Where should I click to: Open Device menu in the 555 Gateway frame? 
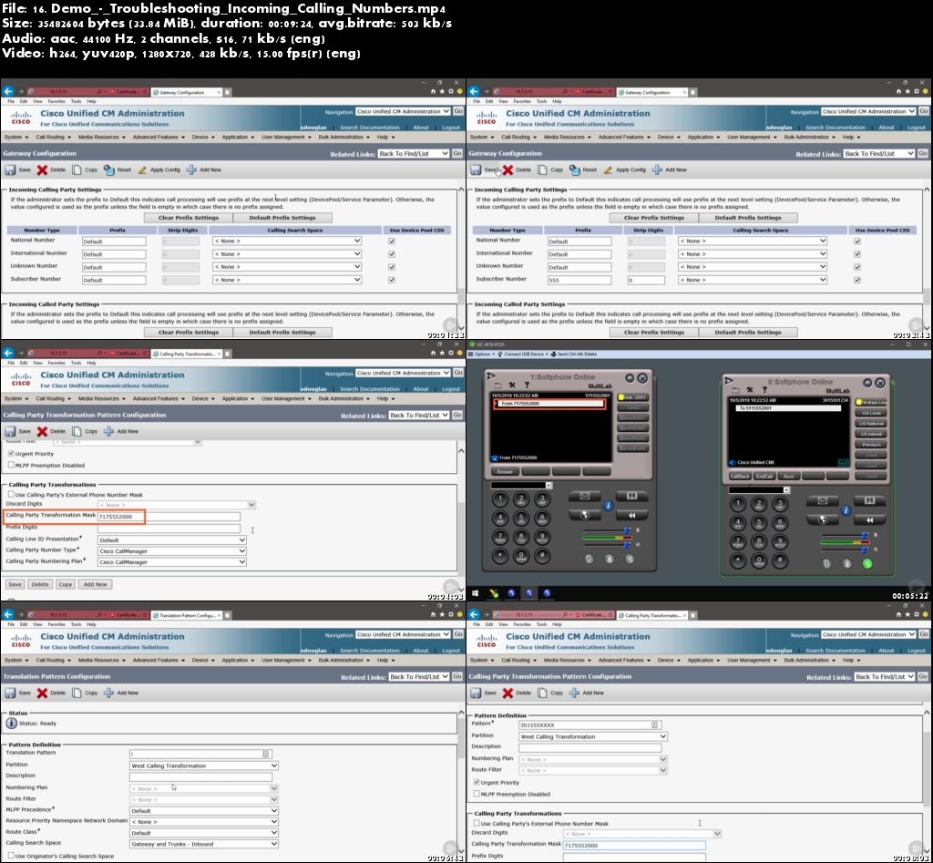click(669, 137)
